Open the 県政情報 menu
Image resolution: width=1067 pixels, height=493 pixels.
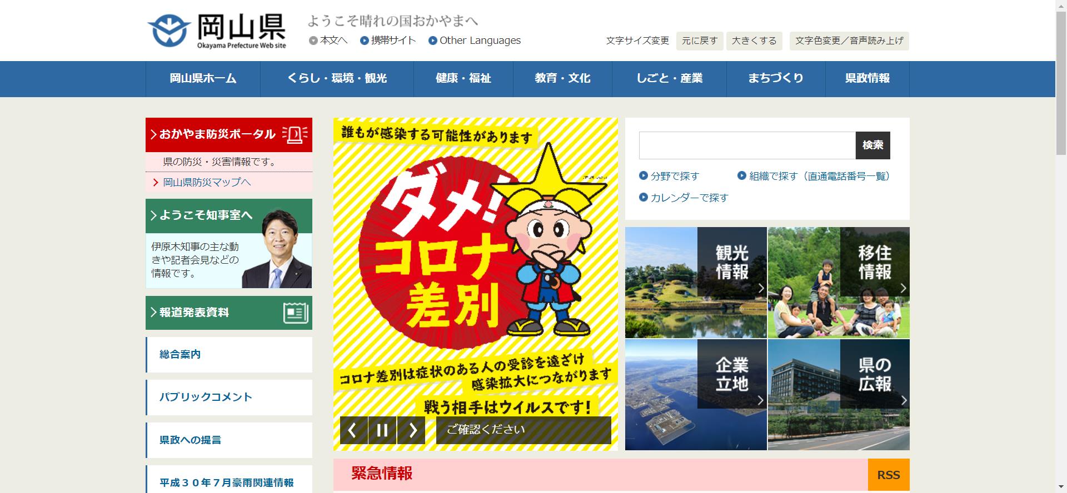point(867,79)
